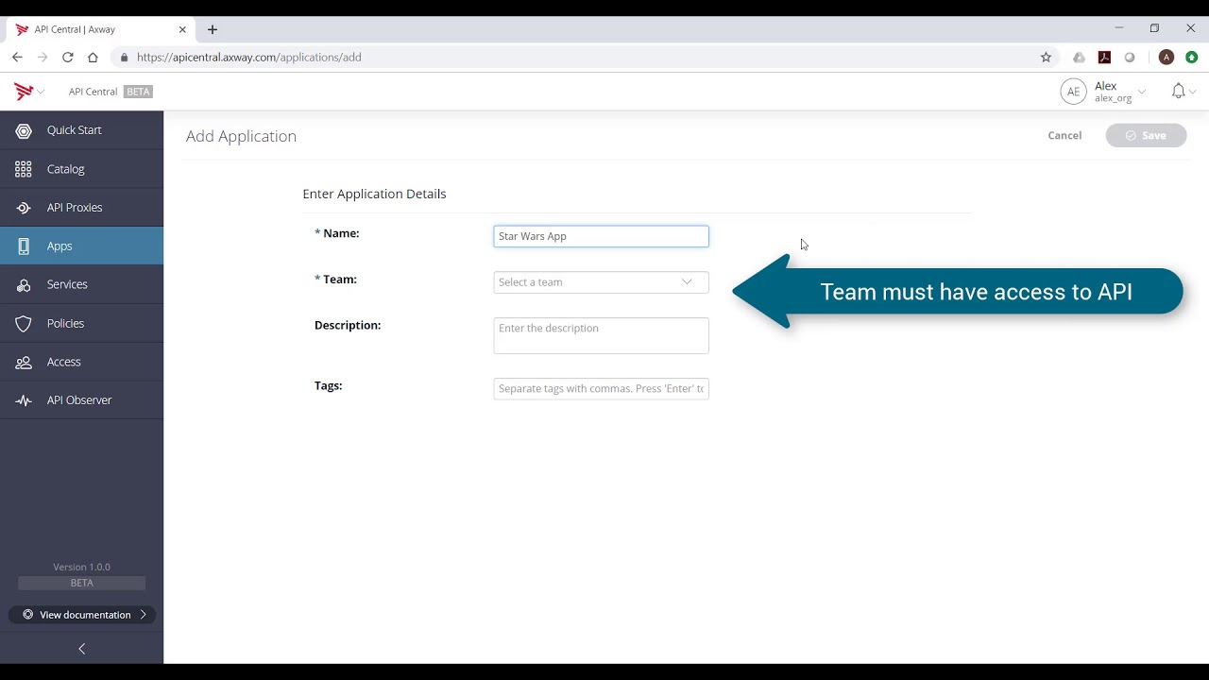Image resolution: width=1209 pixels, height=680 pixels.
Task: Bookmark this page with the star
Action: (1046, 58)
